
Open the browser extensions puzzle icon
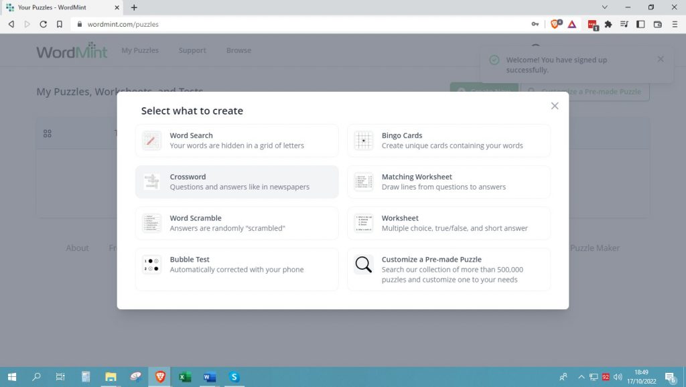(608, 24)
